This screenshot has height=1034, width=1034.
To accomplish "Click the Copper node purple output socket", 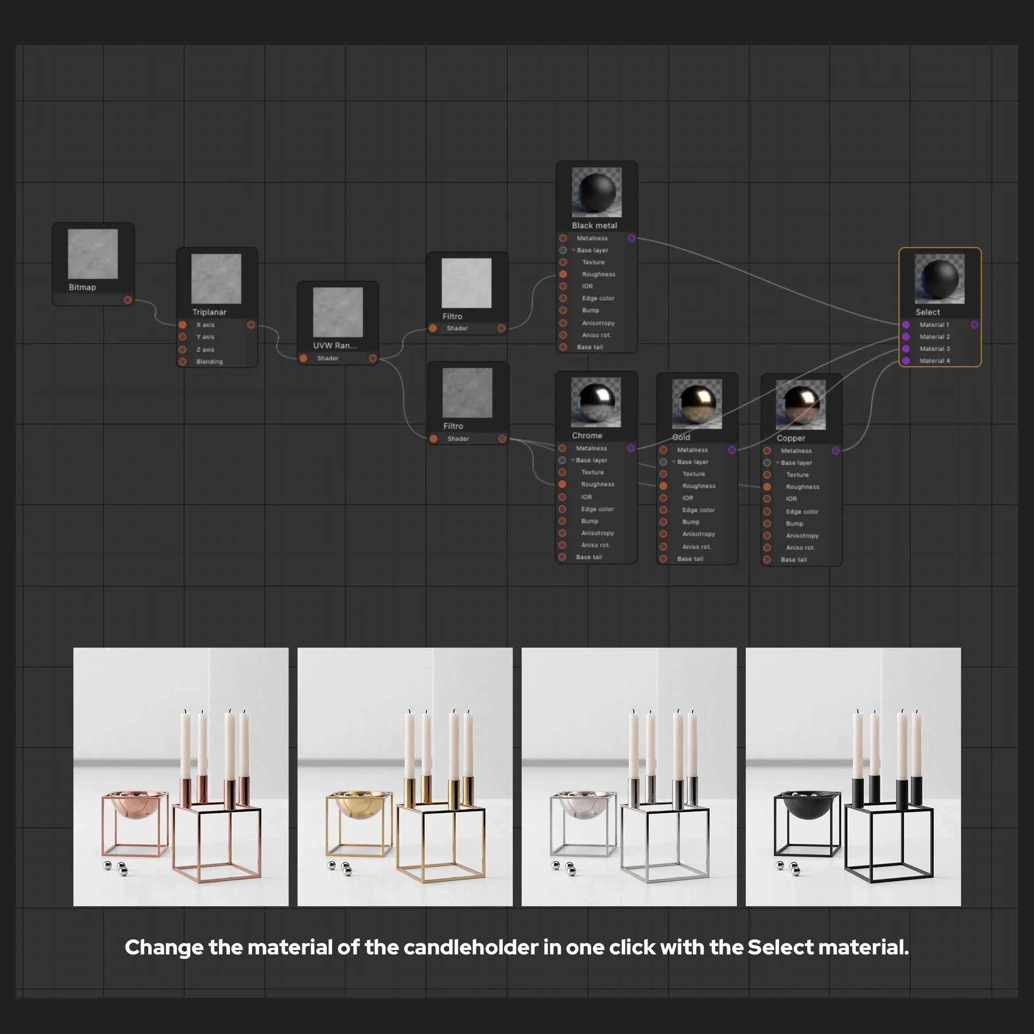I will (836, 450).
